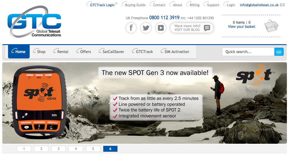Open the About page link
Viewport: 289px width, 155px height.
pos(177,5)
